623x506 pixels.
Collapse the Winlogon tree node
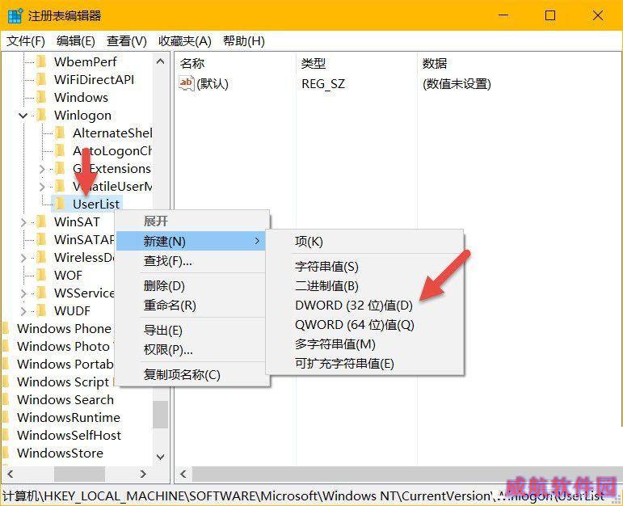coord(23,116)
